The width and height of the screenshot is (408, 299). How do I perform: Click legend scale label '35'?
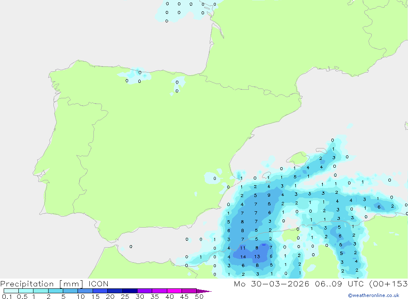[155, 297]
